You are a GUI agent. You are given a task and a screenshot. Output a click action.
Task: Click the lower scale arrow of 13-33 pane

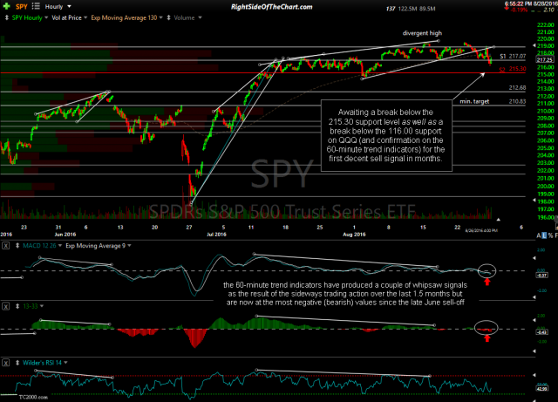pos(534,351)
